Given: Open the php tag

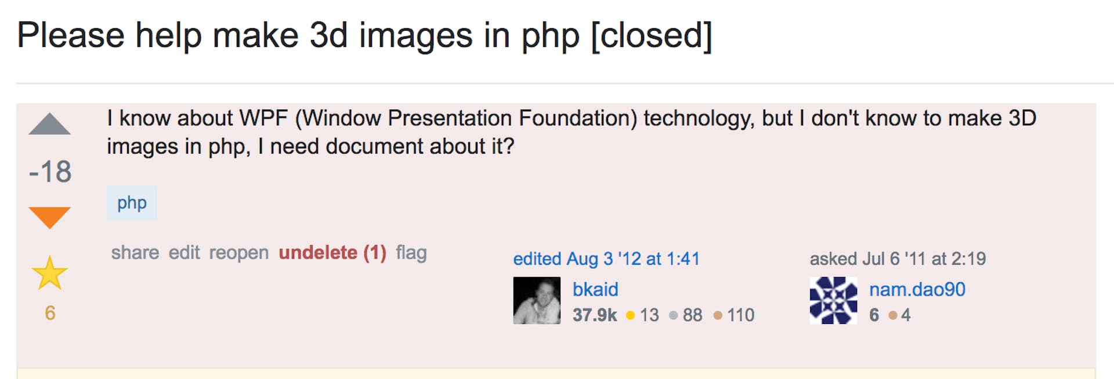Looking at the screenshot, I should coord(132,203).
